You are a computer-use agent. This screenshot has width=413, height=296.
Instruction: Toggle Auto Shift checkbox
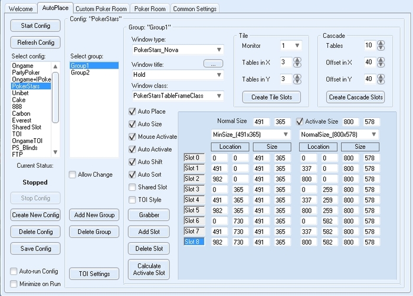point(132,162)
